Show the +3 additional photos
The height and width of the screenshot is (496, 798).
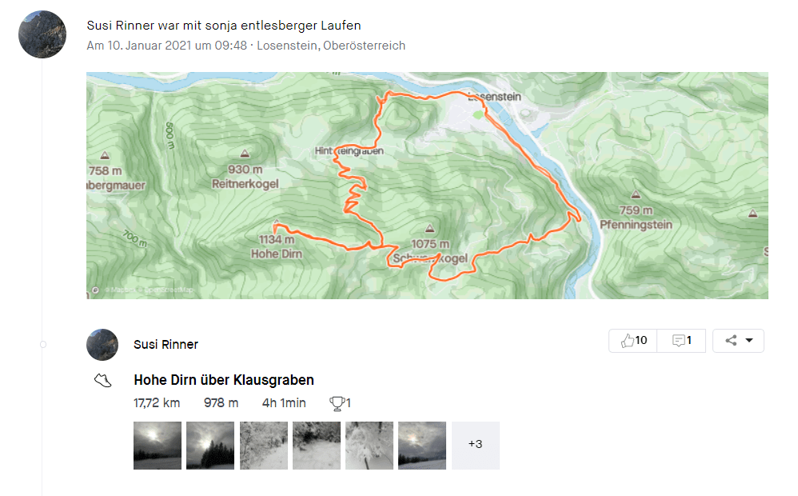475,445
